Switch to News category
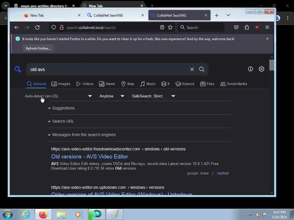This screenshot has height=220, width=294. pyautogui.click(x=107, y=84)
